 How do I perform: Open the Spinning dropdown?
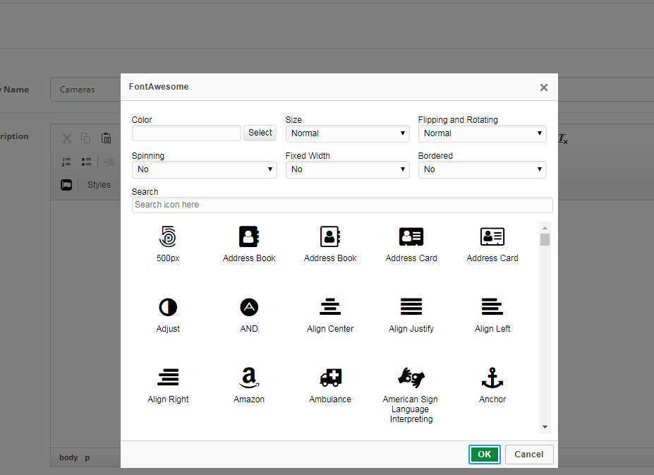pos(204,169)
